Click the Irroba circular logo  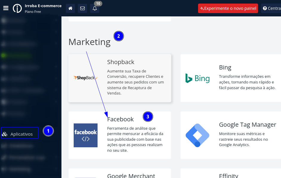pos(17,8)
